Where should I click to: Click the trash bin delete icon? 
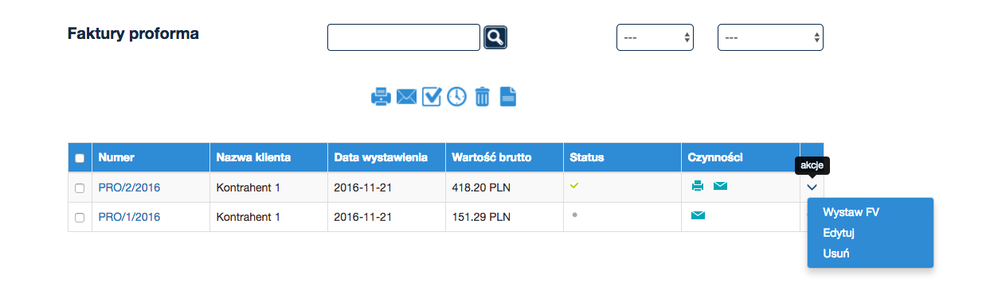click(482, 97)
